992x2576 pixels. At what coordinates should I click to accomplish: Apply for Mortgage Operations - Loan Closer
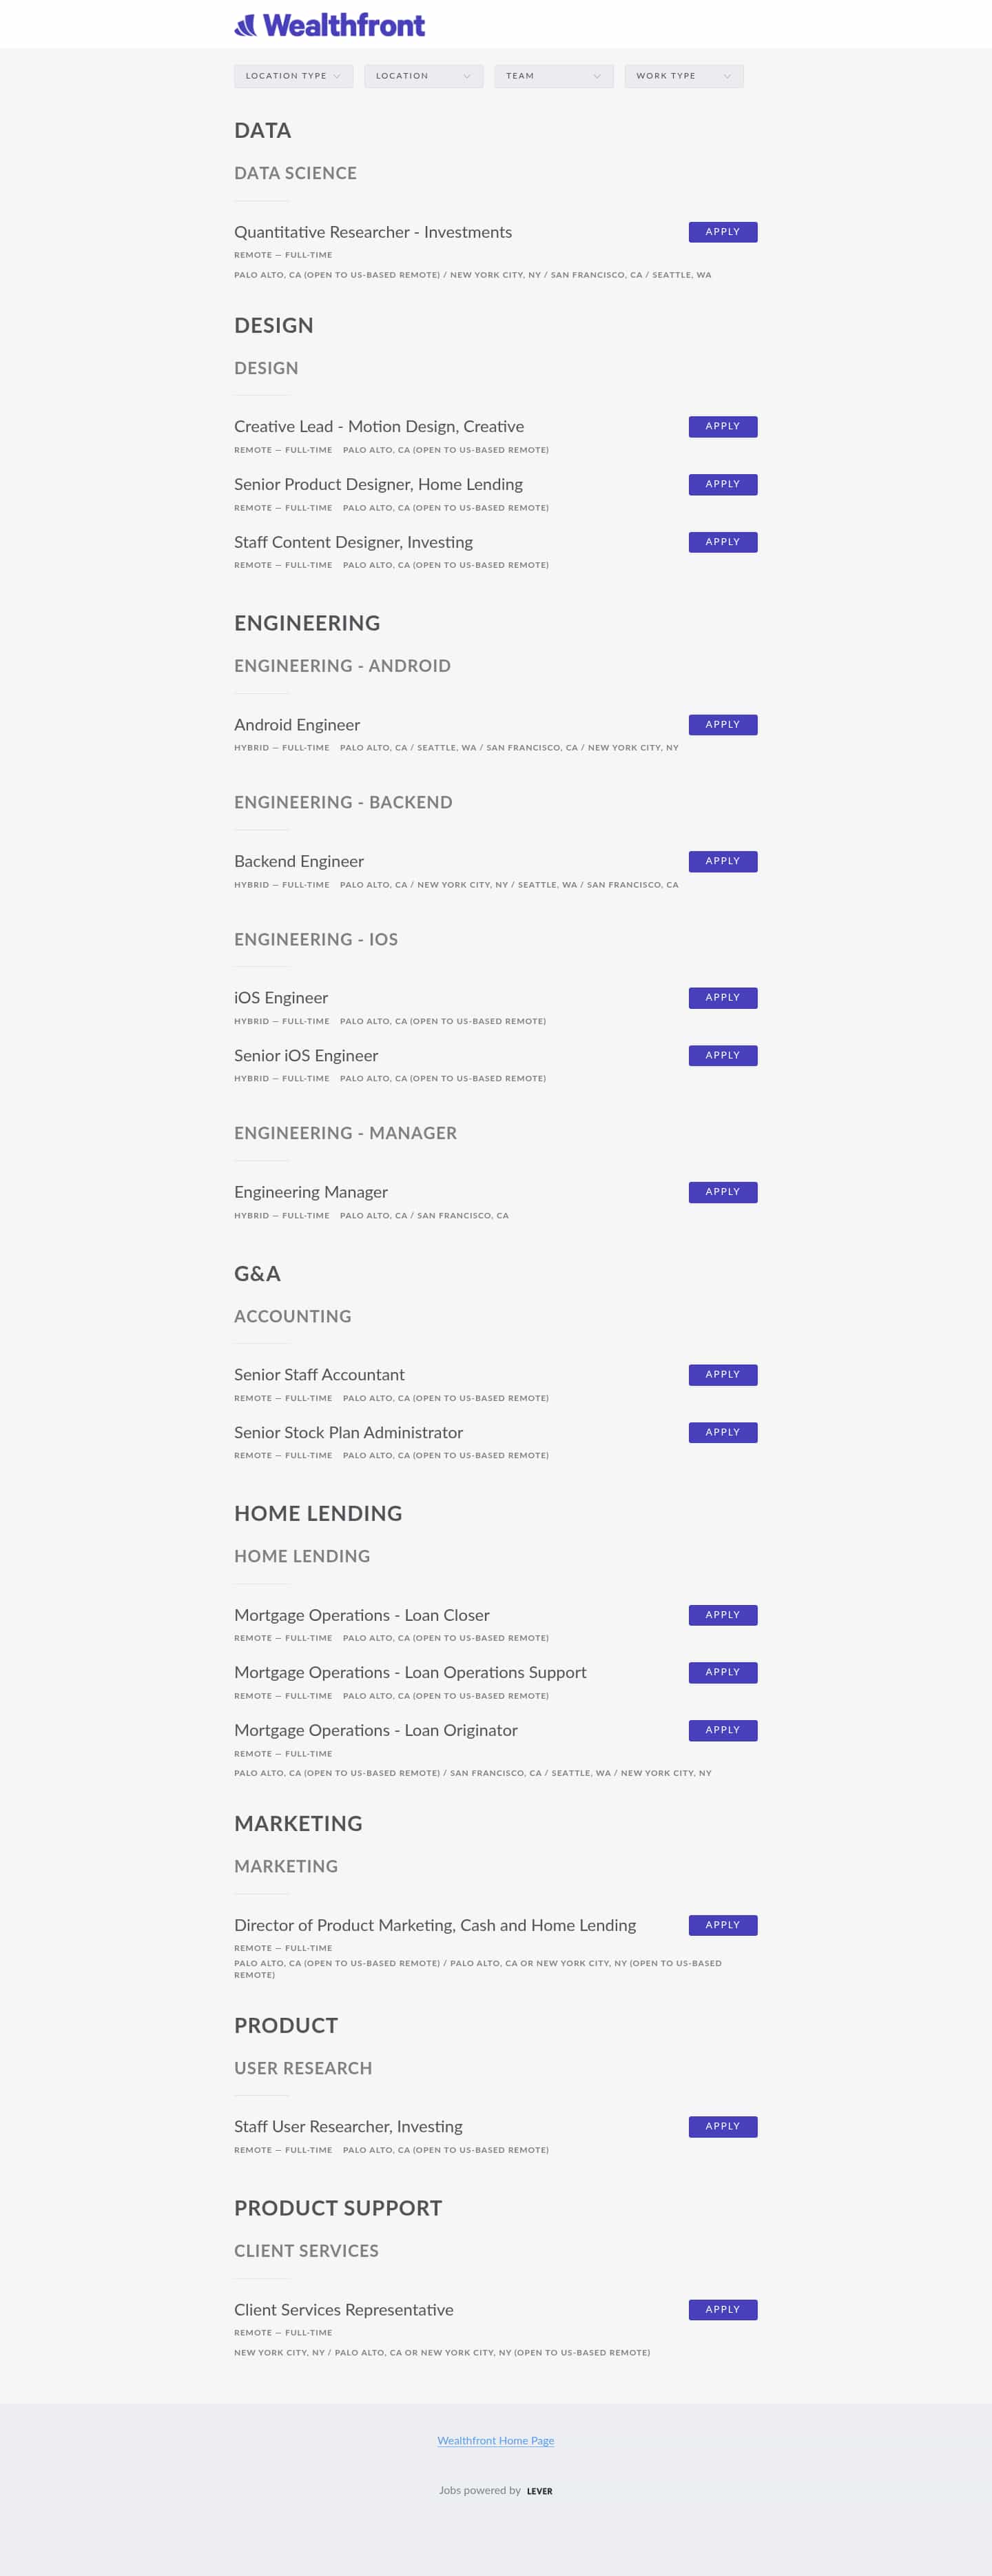(722, 1614)
